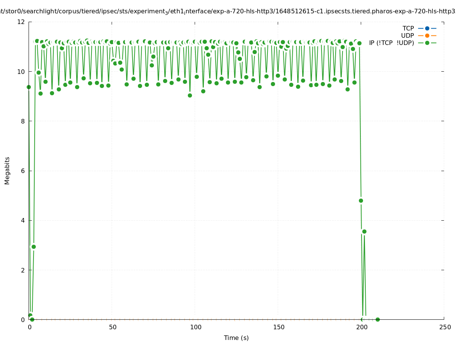Click the chart title file path
456x343 pixels.
[x=228, y=11]
